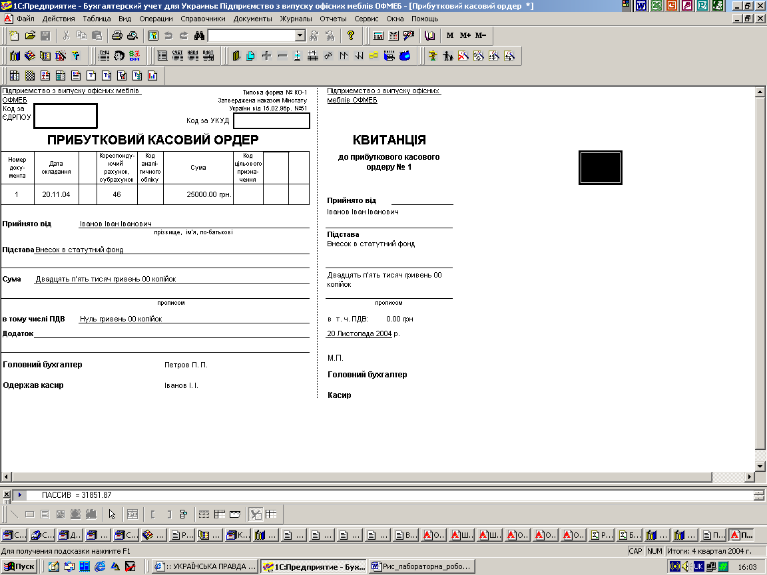Click the M memory button
Image resolution: width=767 pixels, height=575 pixels.
click(450, 35)
